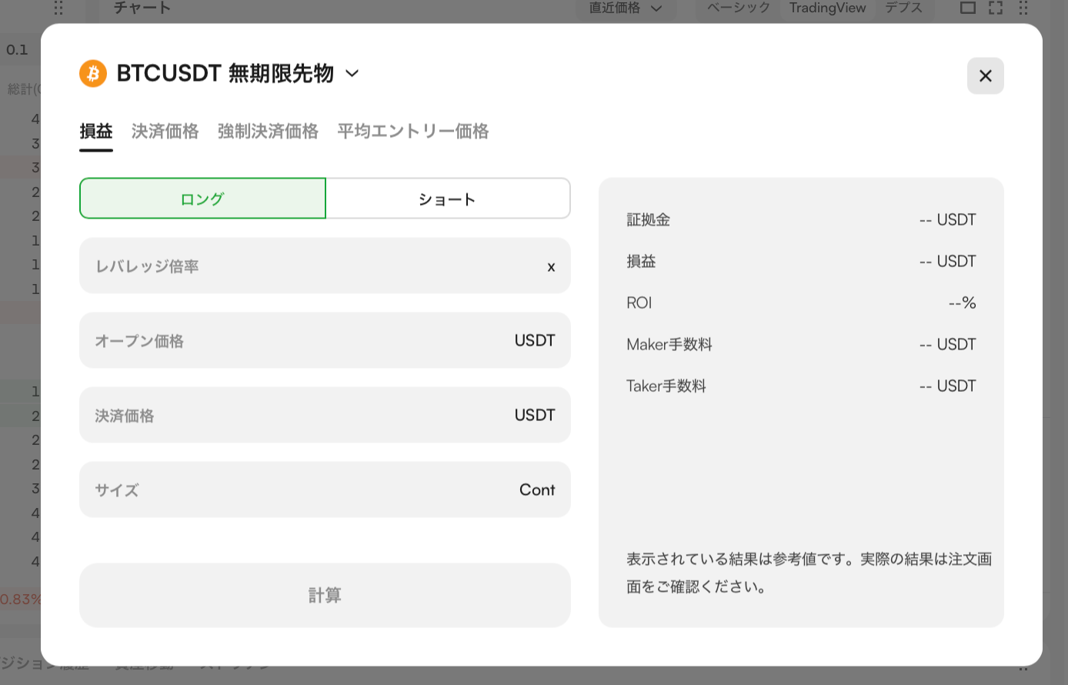
Task: Choose the ロング position option
Action: tap(202, 199)
